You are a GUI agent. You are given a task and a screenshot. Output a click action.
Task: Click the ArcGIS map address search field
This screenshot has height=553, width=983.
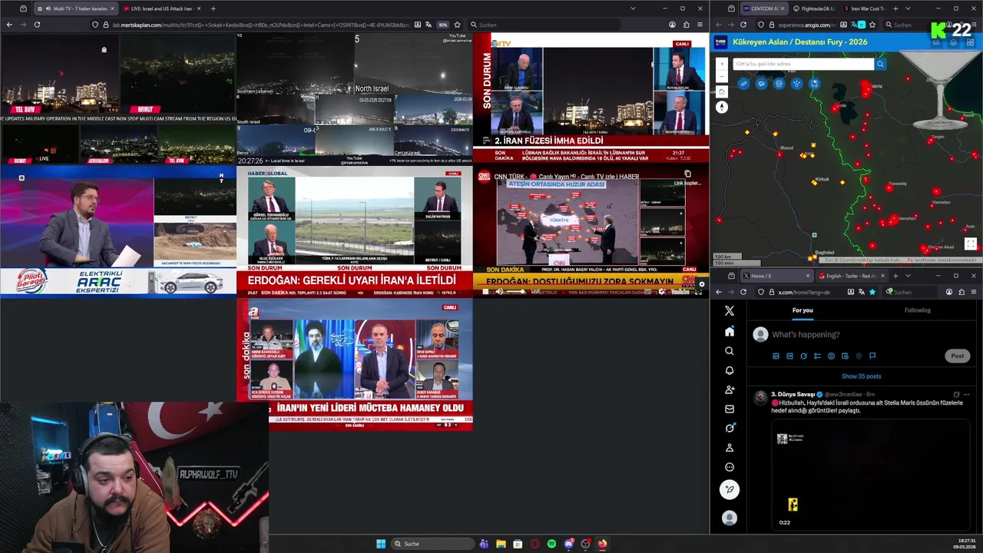[x=803, y=64]
